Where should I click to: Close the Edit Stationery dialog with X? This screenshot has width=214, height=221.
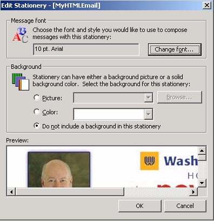pyautogui.click(x=207, y=5)
